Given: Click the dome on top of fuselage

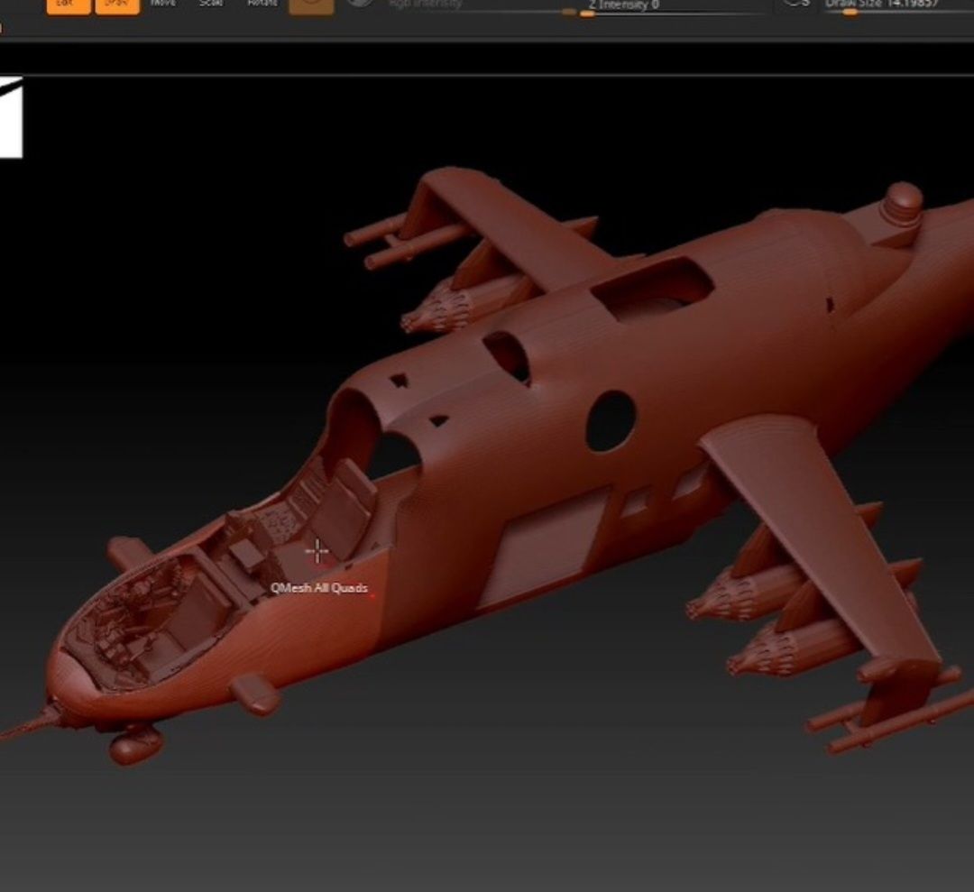Looking at the screenshot, I should [x=900, y=203].
